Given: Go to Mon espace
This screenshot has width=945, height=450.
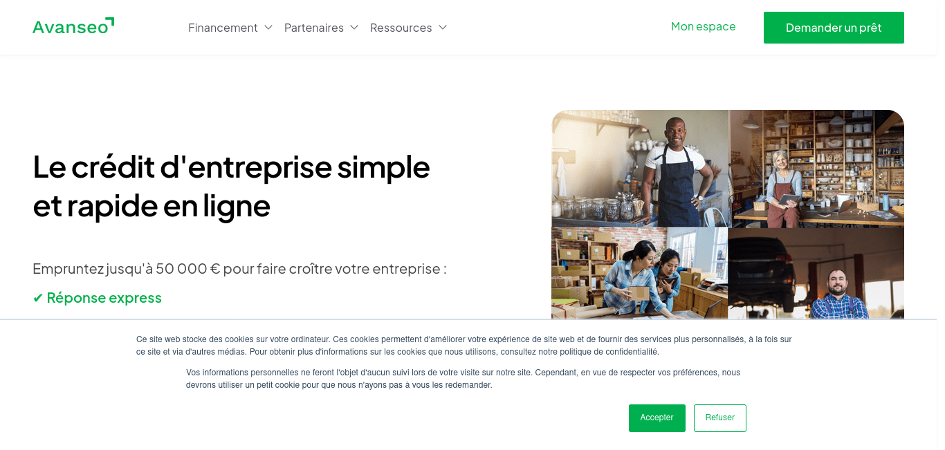Looking at the screenshot, I should pyautogui.click(x=703, y=26).
